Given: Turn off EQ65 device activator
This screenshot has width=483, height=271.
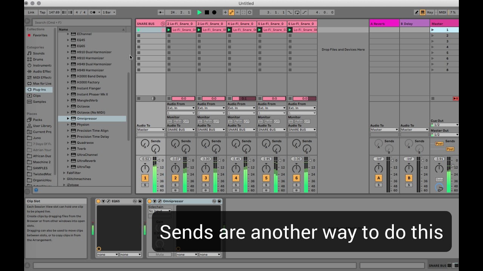Looking at the screenshot, I should click(98, 201).
